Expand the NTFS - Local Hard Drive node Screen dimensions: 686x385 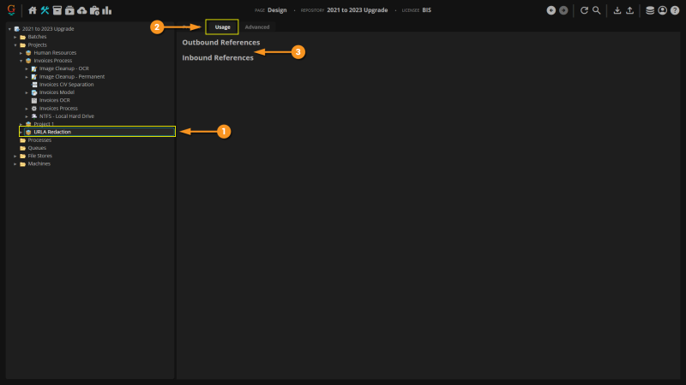tap(27, 116)
